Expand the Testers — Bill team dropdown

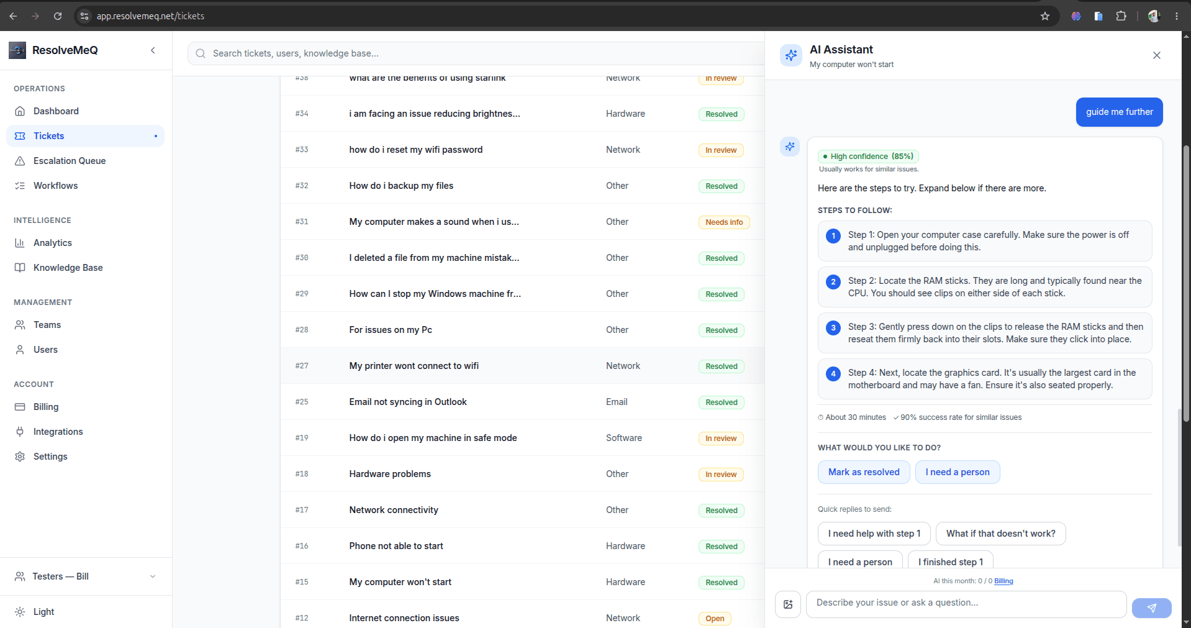pyautogui.click(x=86, y=576)
